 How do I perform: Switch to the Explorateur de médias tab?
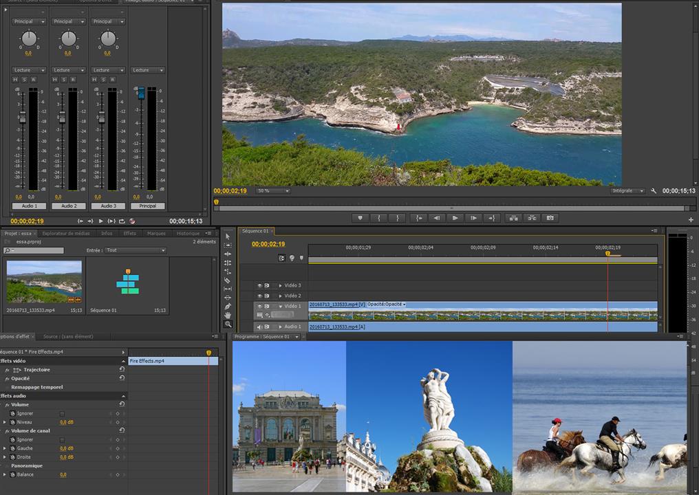pyautogui.click(x=66, y=234)
